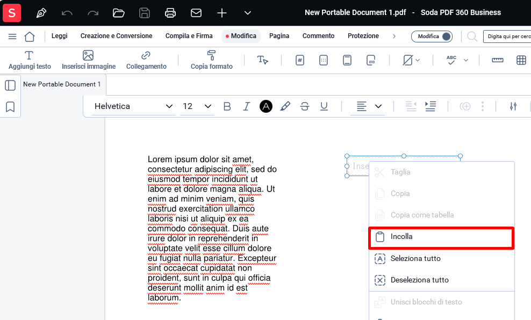
Task: Toggle the side panel icon
Action: (10, 85)
